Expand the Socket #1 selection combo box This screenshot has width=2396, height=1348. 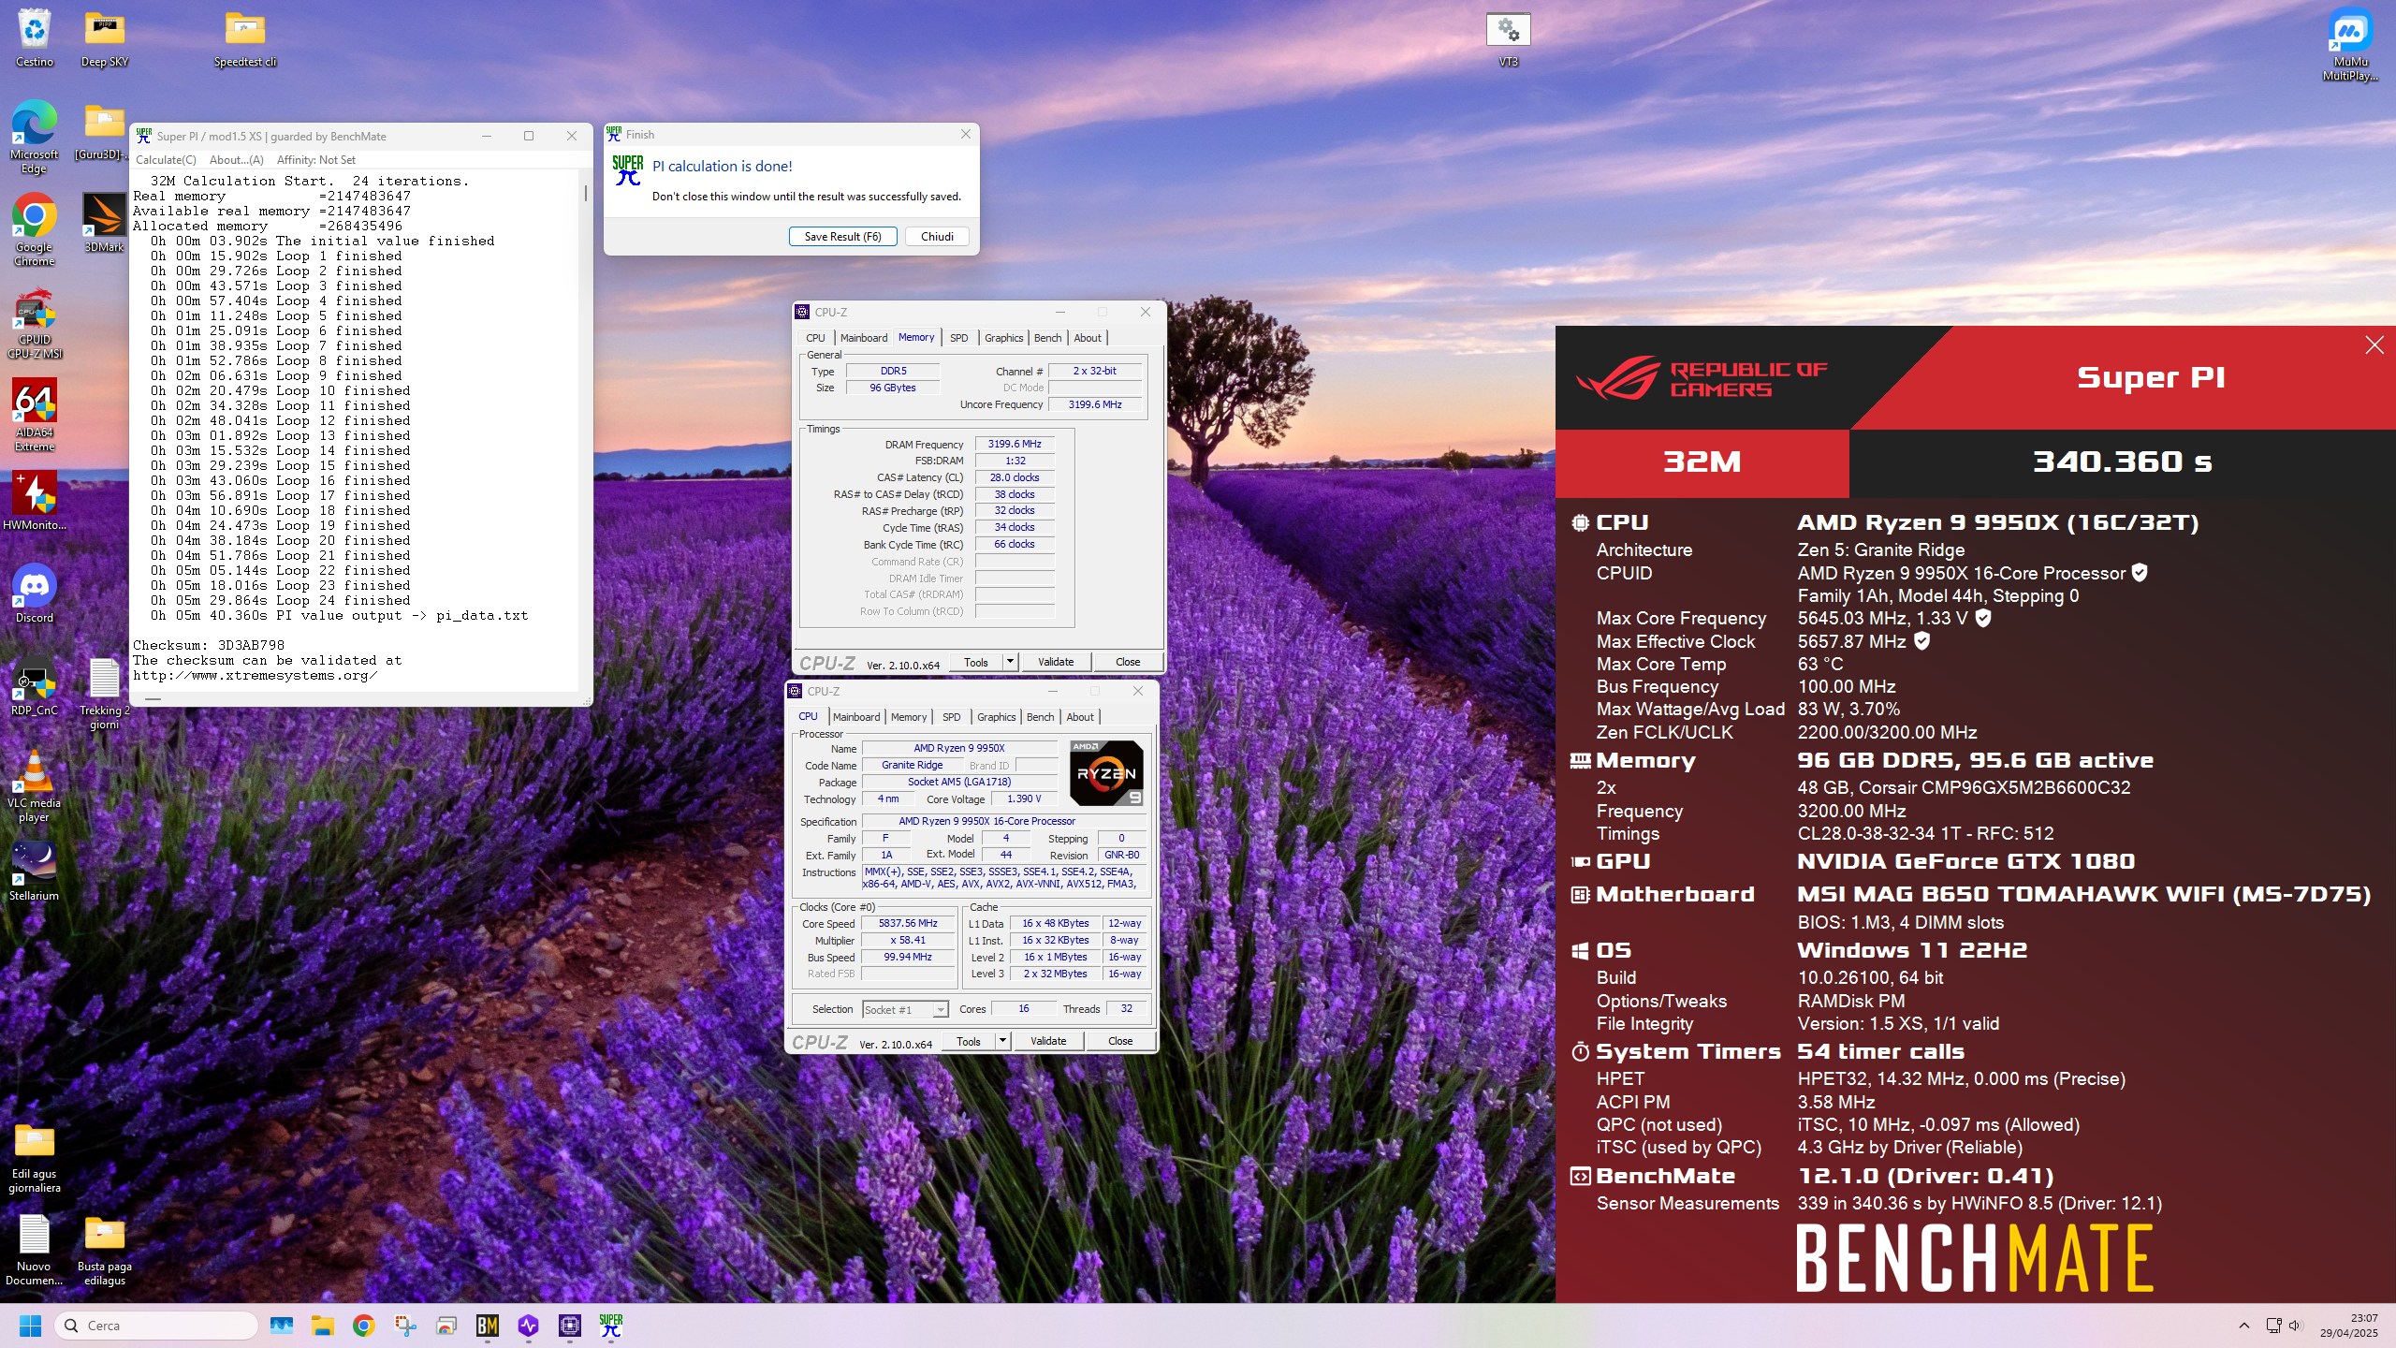[x=905, y=1009]
